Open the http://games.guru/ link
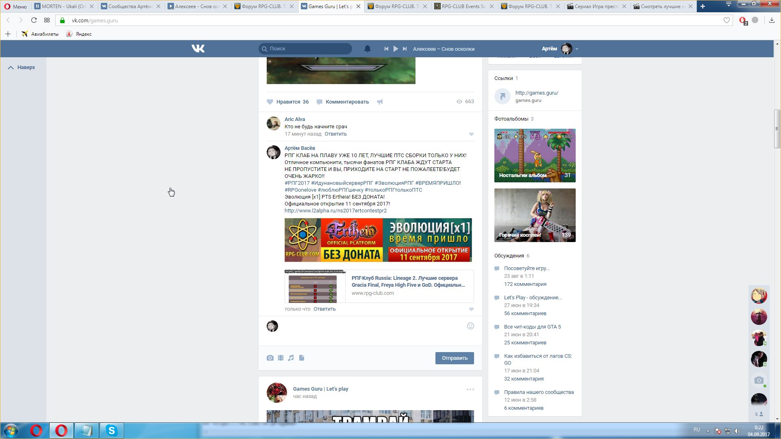 point(537,93)
